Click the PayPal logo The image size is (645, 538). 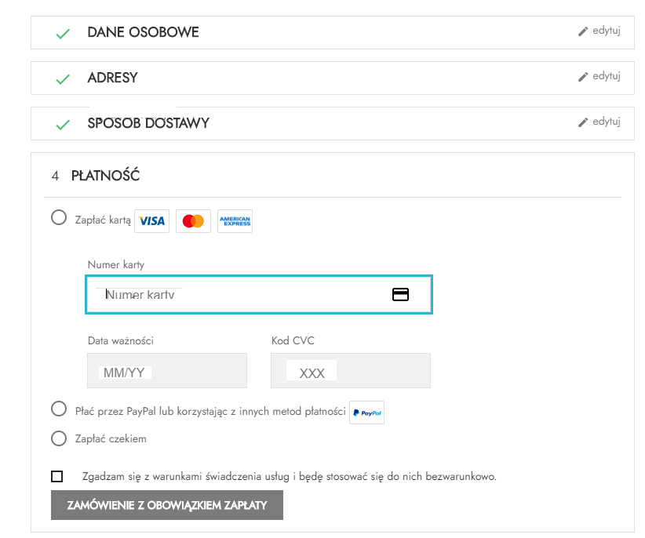tap(367, 413)
